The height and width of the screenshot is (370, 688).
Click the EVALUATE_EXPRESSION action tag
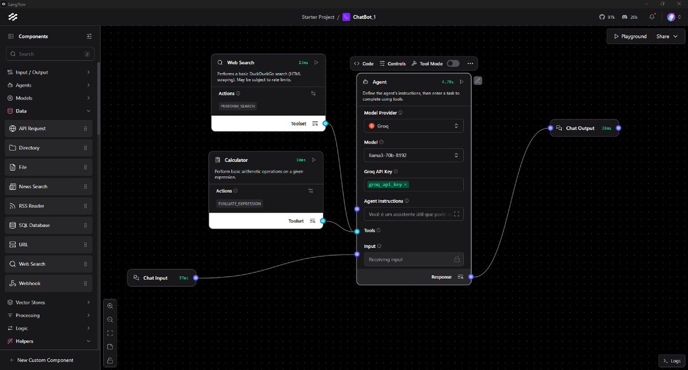pyautogui.click(x=240, y=204)
